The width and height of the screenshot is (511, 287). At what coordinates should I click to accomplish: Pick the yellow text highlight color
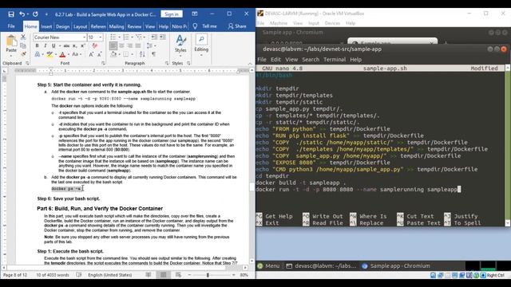tap(50, 54)
